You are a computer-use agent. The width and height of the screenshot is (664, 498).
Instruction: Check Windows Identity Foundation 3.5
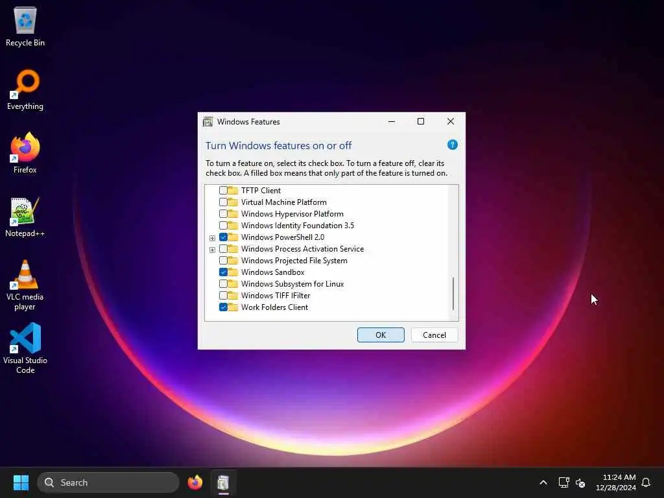point(223,225)
